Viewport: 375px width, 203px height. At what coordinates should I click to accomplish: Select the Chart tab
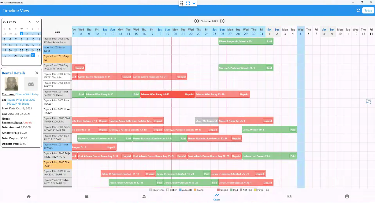tap(217, 197)
